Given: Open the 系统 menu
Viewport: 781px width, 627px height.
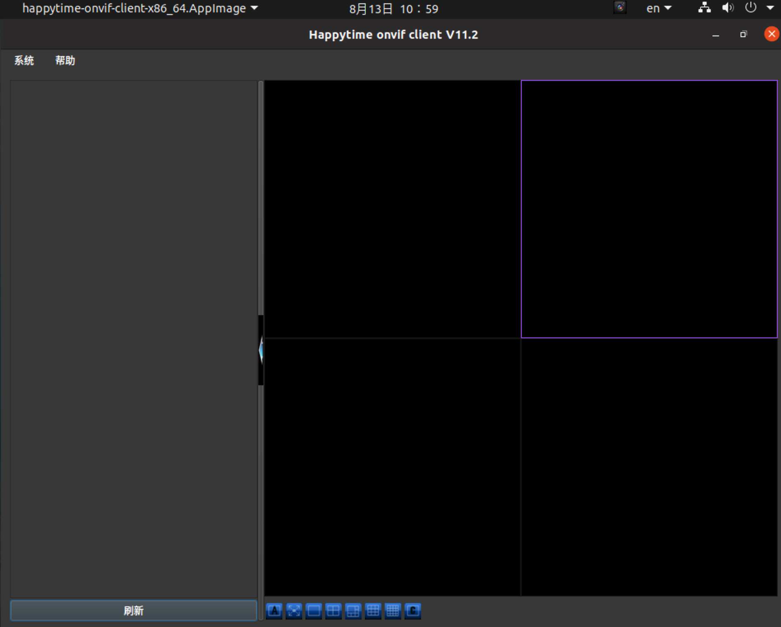Looking at the screenshot, I should (x=24, y=61).
